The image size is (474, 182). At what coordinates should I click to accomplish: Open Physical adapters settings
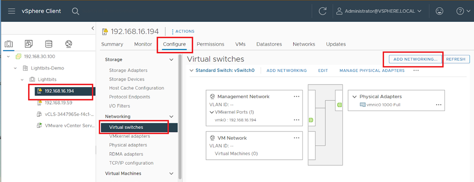128,145
